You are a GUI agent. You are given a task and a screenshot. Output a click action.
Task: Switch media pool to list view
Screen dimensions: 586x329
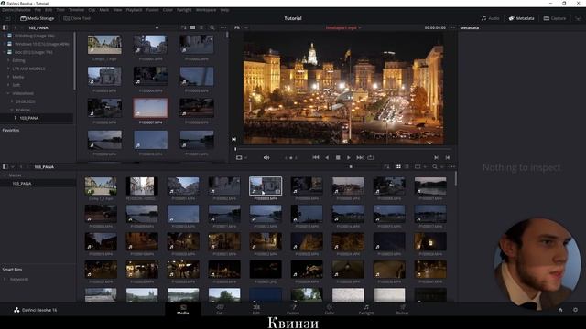(x=407, y=166)
